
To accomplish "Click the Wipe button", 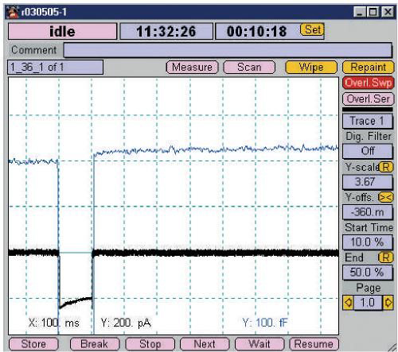I will point(311,68).
